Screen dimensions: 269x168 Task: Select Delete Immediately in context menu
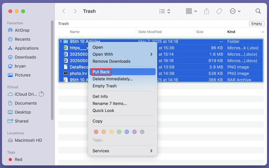[x=112, y=79]
